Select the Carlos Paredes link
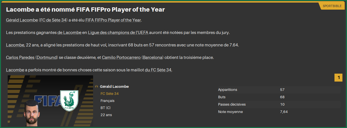Viewport: 347px width, 128px height. [x=20, y=57]
